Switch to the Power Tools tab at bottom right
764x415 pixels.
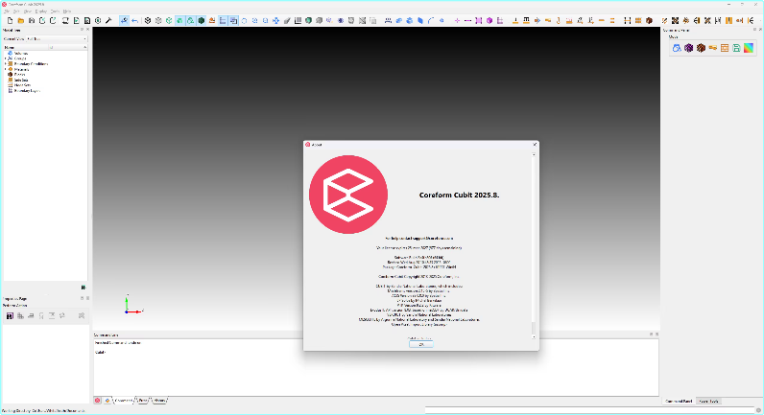click(709, 402)
